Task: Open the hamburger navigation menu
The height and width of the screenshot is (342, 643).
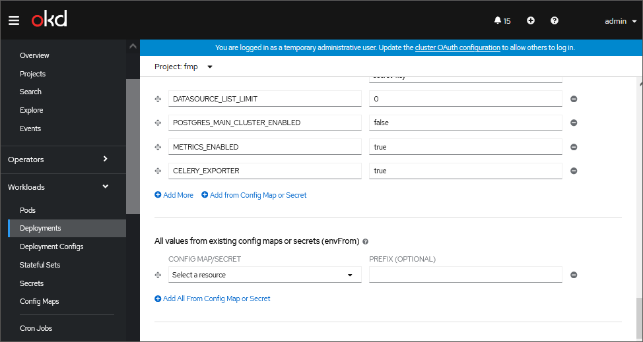Action: (x=14, y=20)
